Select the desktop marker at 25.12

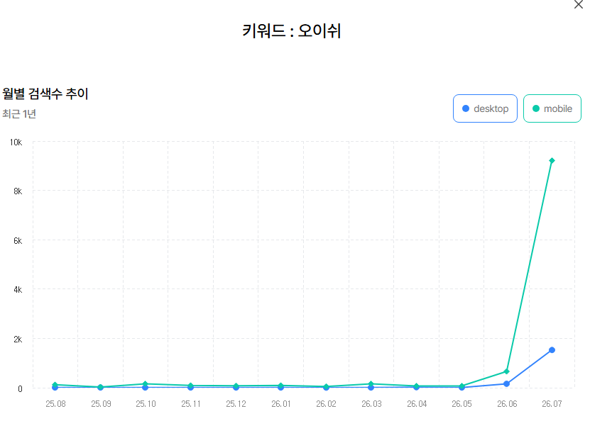pyautogui.click(x=236, y=387)
